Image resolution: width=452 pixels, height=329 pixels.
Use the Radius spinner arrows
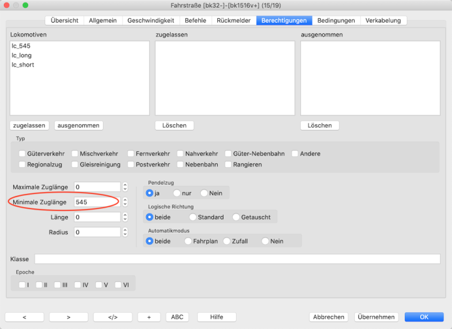pyautogui.click(x=124, y=232)
